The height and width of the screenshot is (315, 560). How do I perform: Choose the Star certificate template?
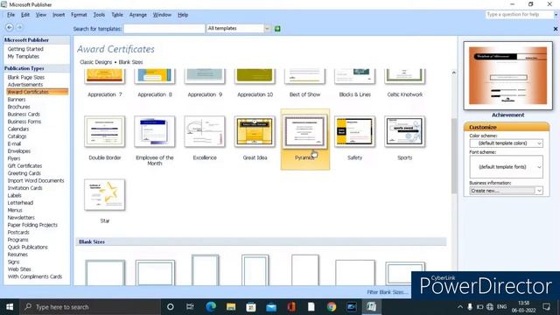click(105, 194)
